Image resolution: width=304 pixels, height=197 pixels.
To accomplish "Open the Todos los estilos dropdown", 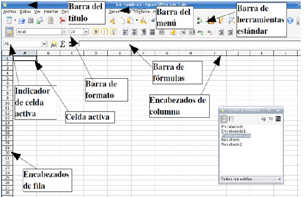I will 251,179.
